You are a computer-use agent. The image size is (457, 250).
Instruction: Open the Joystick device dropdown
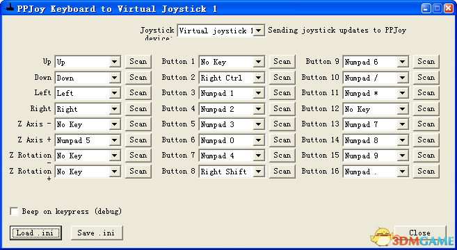221,31
